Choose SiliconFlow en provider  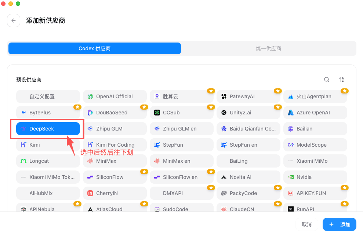(181, 177)
